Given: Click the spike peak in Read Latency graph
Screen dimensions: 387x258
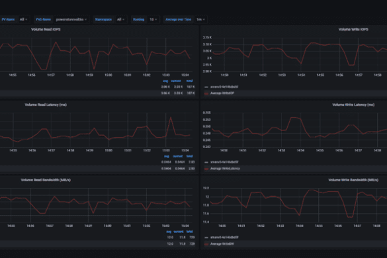Looking at the screenshot, I should pyautogui.click(x=171, y=118).
